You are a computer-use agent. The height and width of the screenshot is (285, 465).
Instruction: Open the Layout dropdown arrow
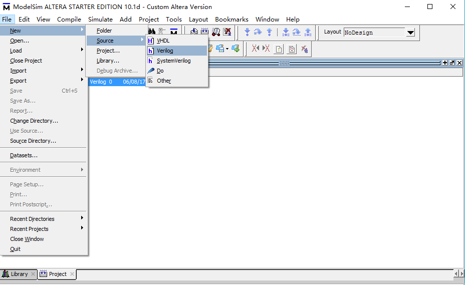click(x=410, y=33)
